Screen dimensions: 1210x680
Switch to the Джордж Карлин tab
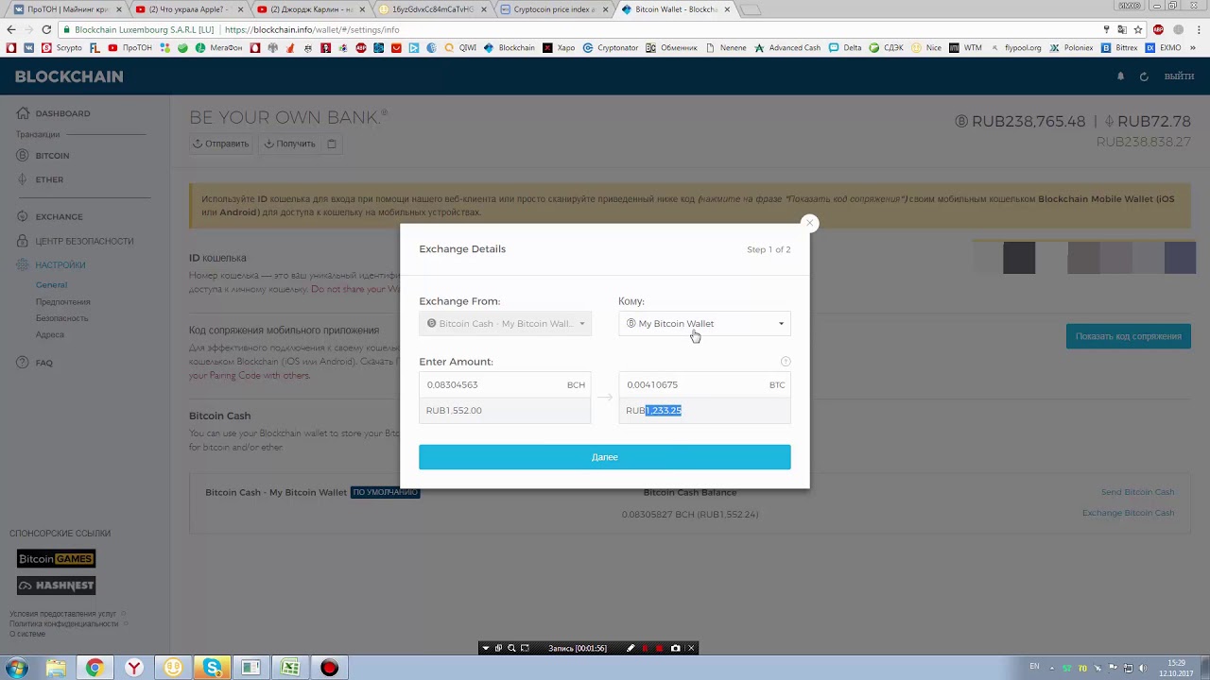coord(311,9)
